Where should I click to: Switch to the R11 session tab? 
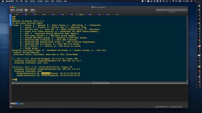click(108, 14)
